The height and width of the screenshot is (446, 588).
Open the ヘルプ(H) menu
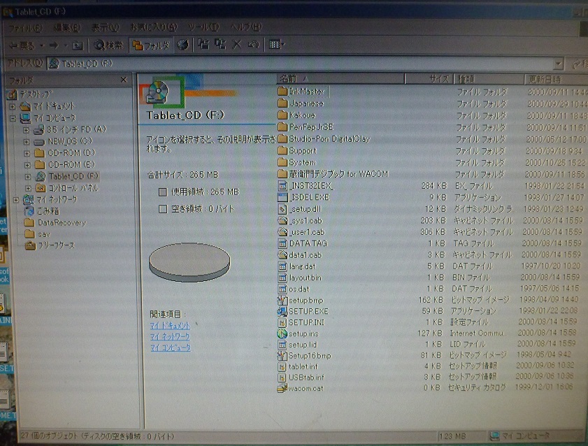pyautogui.click(x=246, y=27)
